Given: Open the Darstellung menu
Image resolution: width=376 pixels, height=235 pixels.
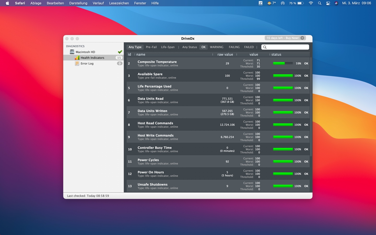Looking at the screenshot, I should click(78, 3).
